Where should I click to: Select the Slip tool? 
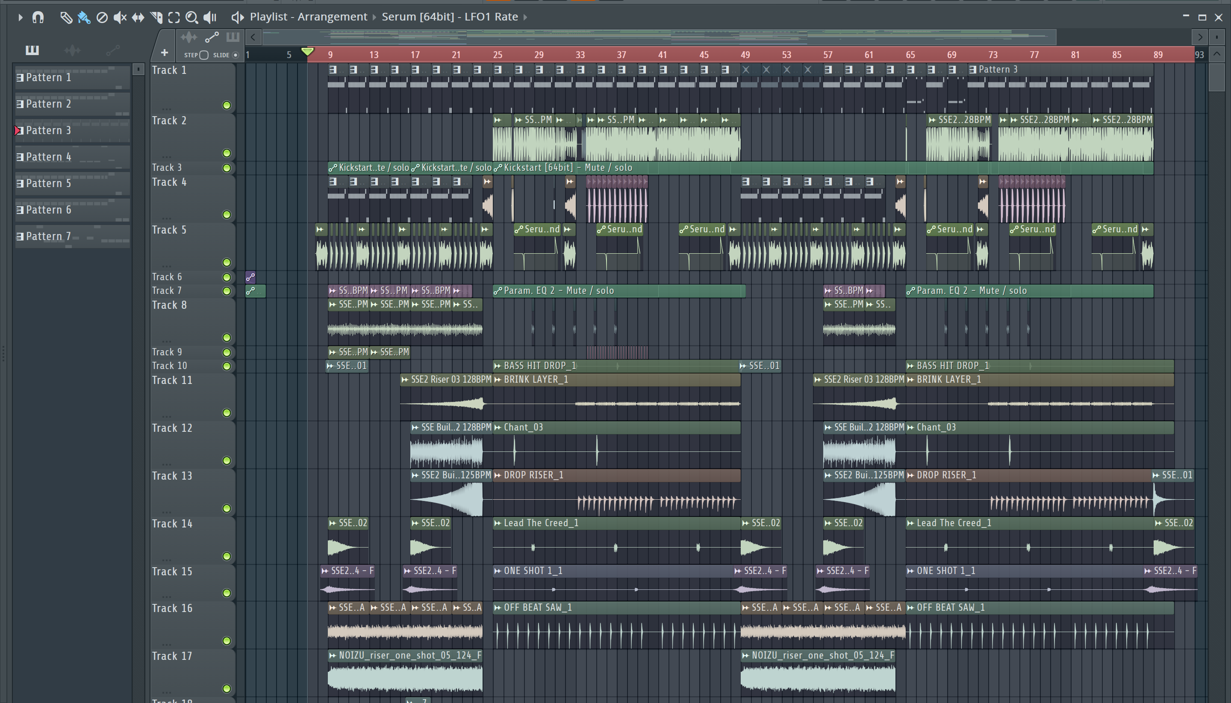click(x=138, y=18)
